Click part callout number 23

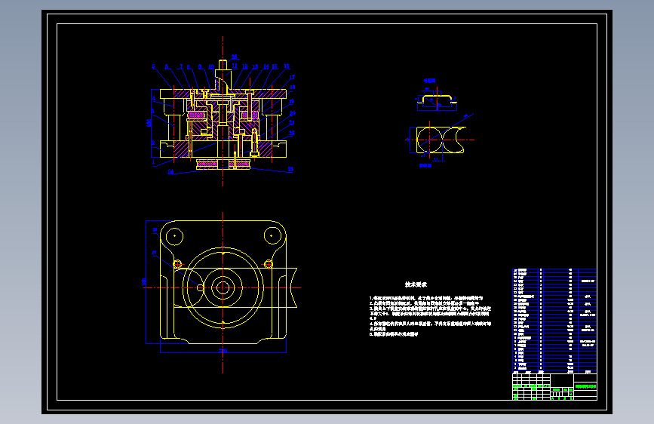tap(290, 169)
